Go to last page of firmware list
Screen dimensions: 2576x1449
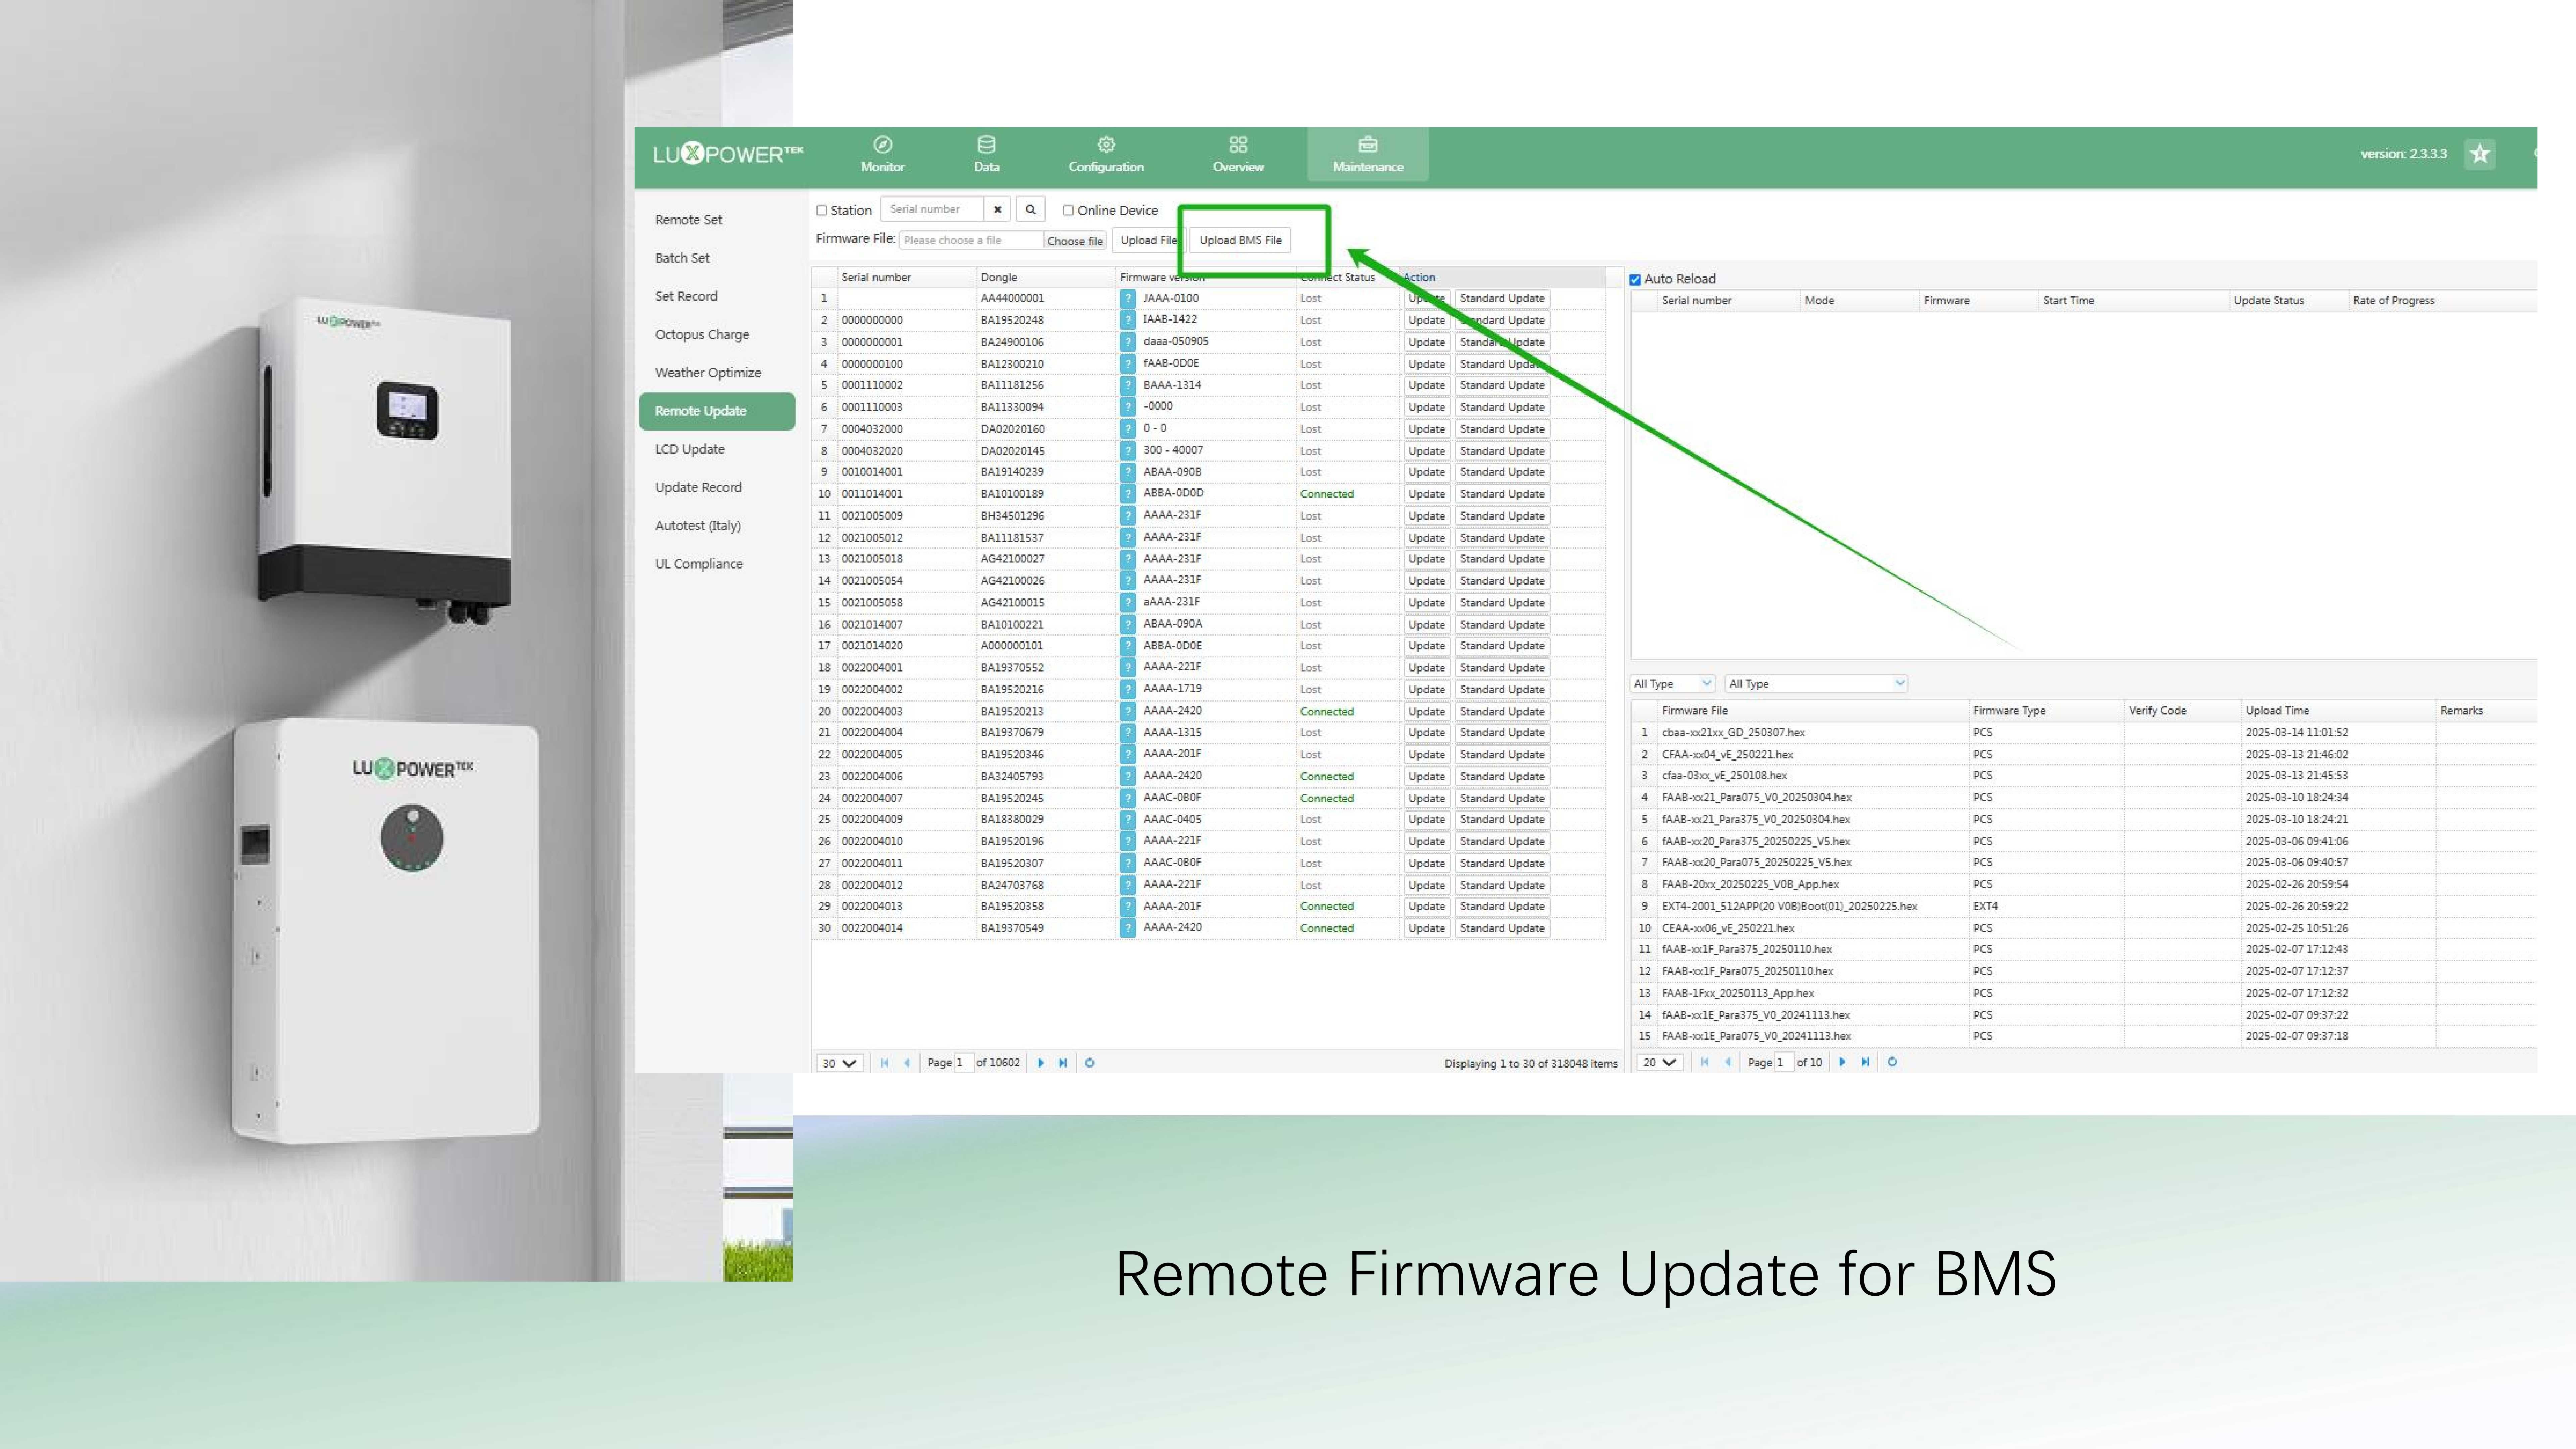click(x=1865, y=1062)
